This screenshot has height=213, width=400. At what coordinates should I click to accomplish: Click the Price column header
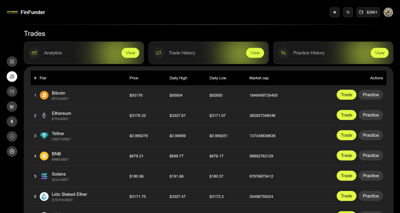pos(134,78)
